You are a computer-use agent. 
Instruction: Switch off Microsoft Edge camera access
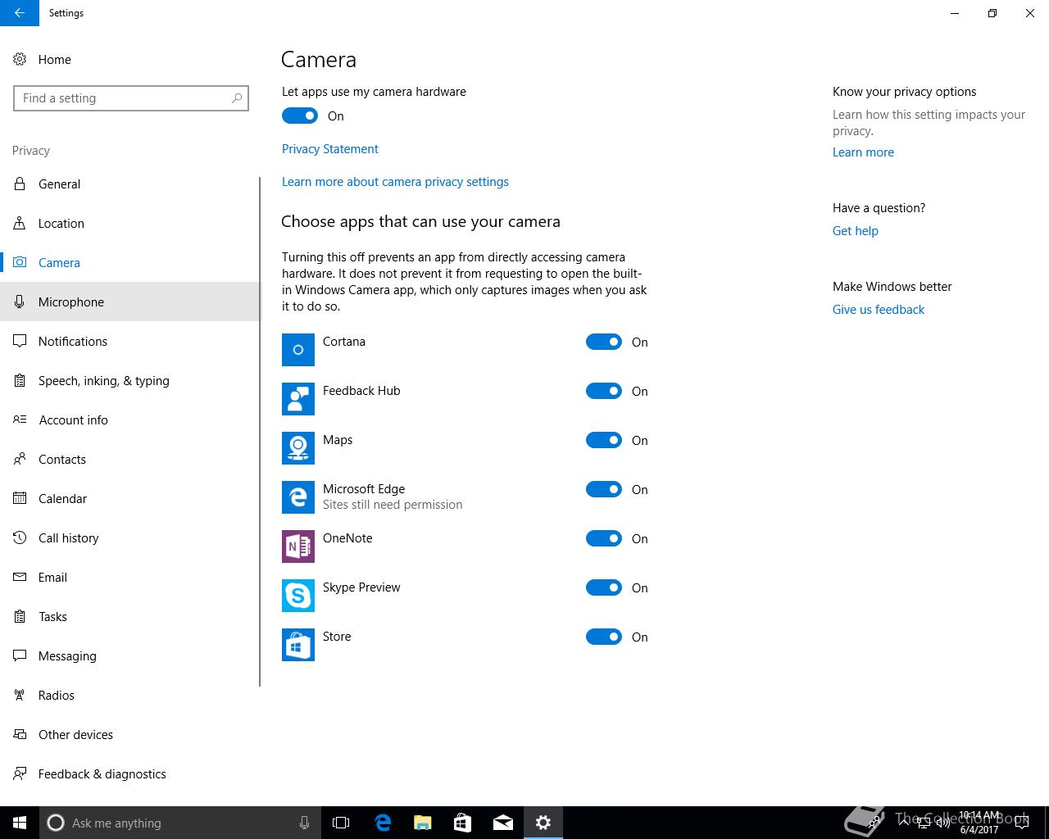click(x=604, y=490)
